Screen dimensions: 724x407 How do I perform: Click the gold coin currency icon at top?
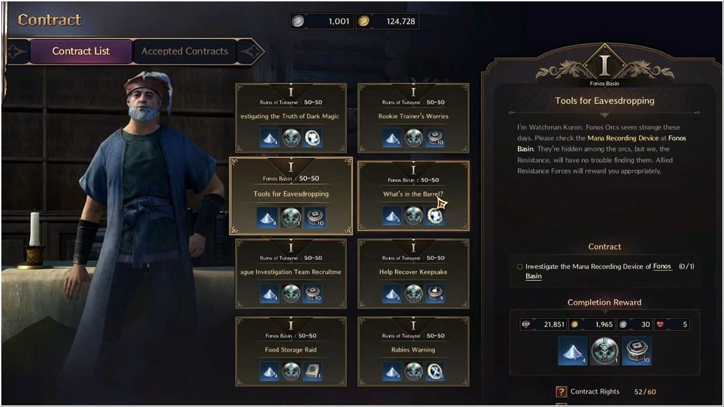(x=364, y=21)
